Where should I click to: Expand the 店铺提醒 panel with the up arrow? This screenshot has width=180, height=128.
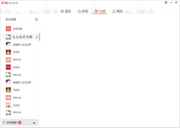(x=34, y=123)
